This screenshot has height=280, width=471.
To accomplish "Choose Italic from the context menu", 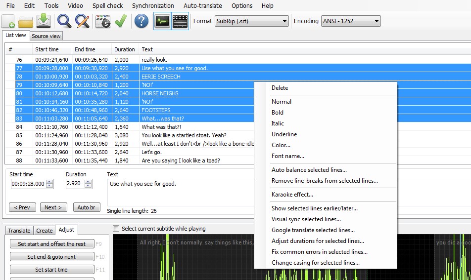I will 278,123.
